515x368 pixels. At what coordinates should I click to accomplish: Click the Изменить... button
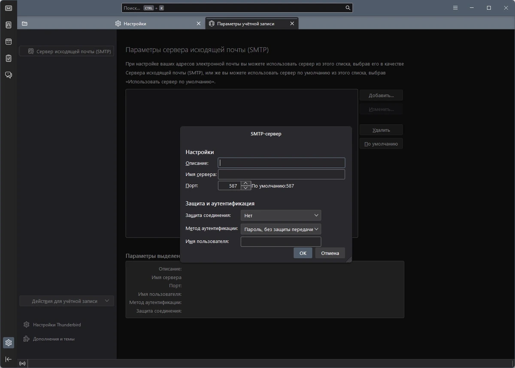[381, 109]
